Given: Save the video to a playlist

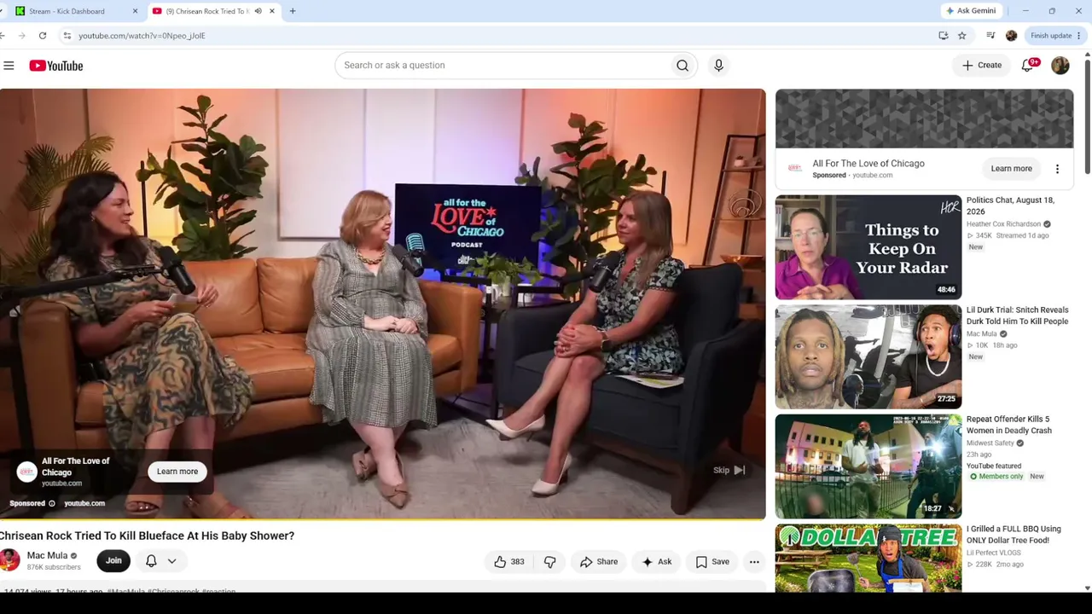Looking at the screenshot, I should [712, 562].
